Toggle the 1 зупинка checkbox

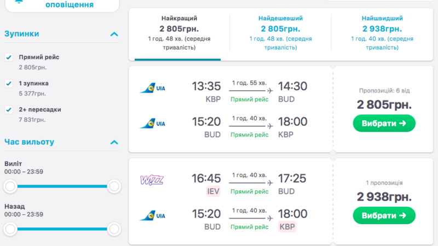coord(9,84)
